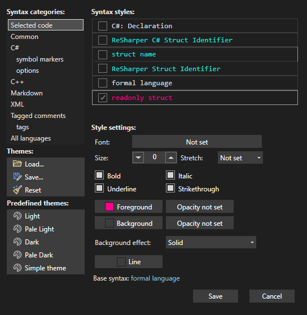Click the Save theme disk icon

(x=17, y=177)
